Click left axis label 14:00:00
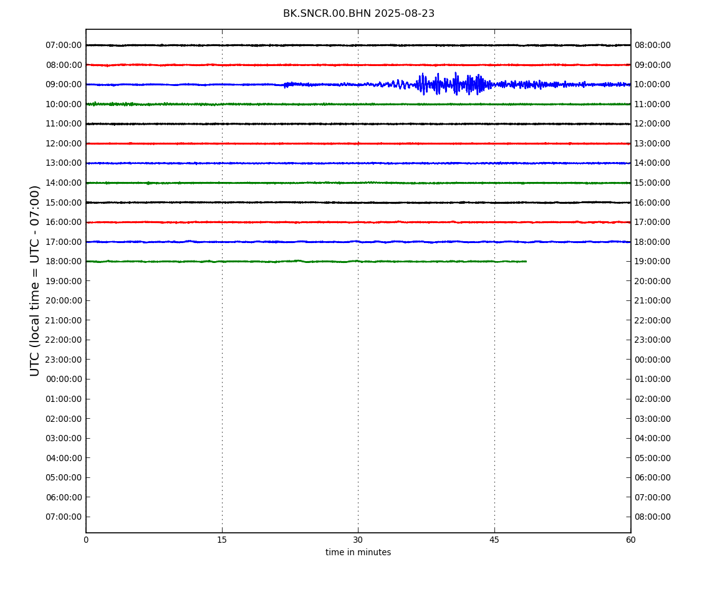Image resolution: width=717 pixels, height=592 pixels. (64, 183)
